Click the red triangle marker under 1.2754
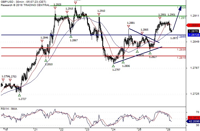This screenshot has width=200, height=131. point(3,80)
